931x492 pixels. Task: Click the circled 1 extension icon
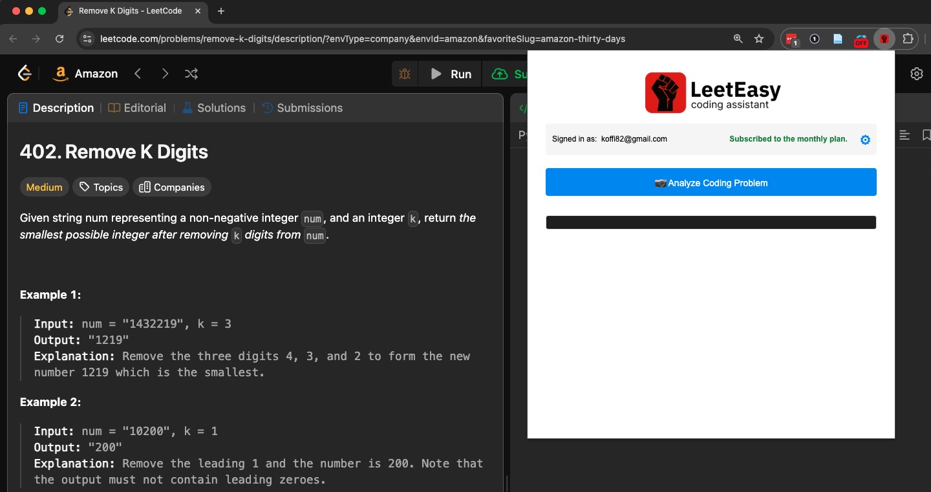[815, 39]
